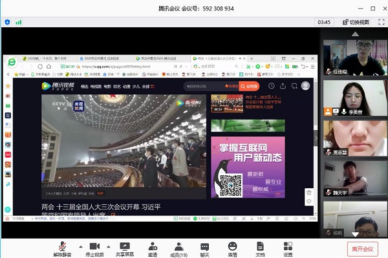Show the 成员(19) members list
This screenshot has height=258, width=388.
tap(178, 250)
